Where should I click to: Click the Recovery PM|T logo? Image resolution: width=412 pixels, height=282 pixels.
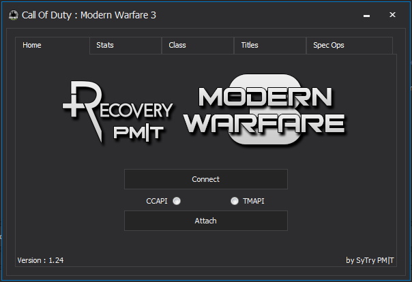(117, 112)
